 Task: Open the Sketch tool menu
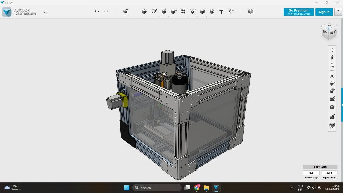pyautogui.click(x=154, y=11)
